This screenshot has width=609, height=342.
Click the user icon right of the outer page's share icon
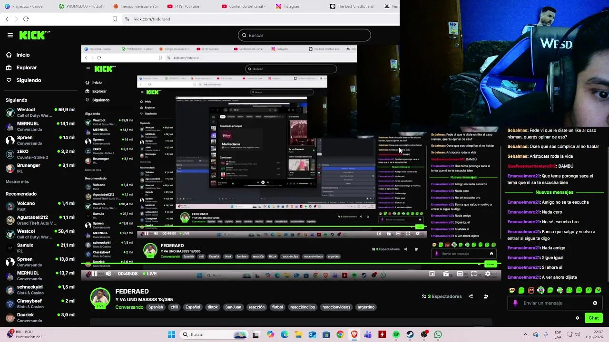486,296
